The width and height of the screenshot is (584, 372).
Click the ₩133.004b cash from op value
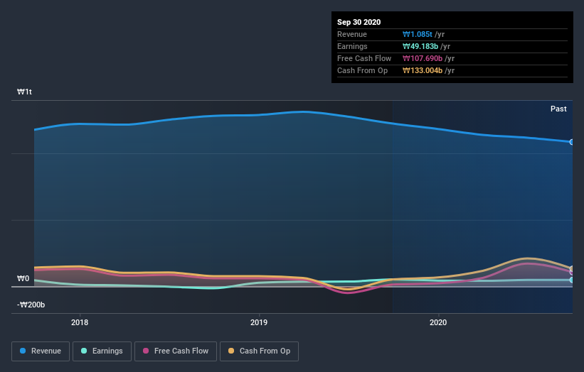(423, 70)
